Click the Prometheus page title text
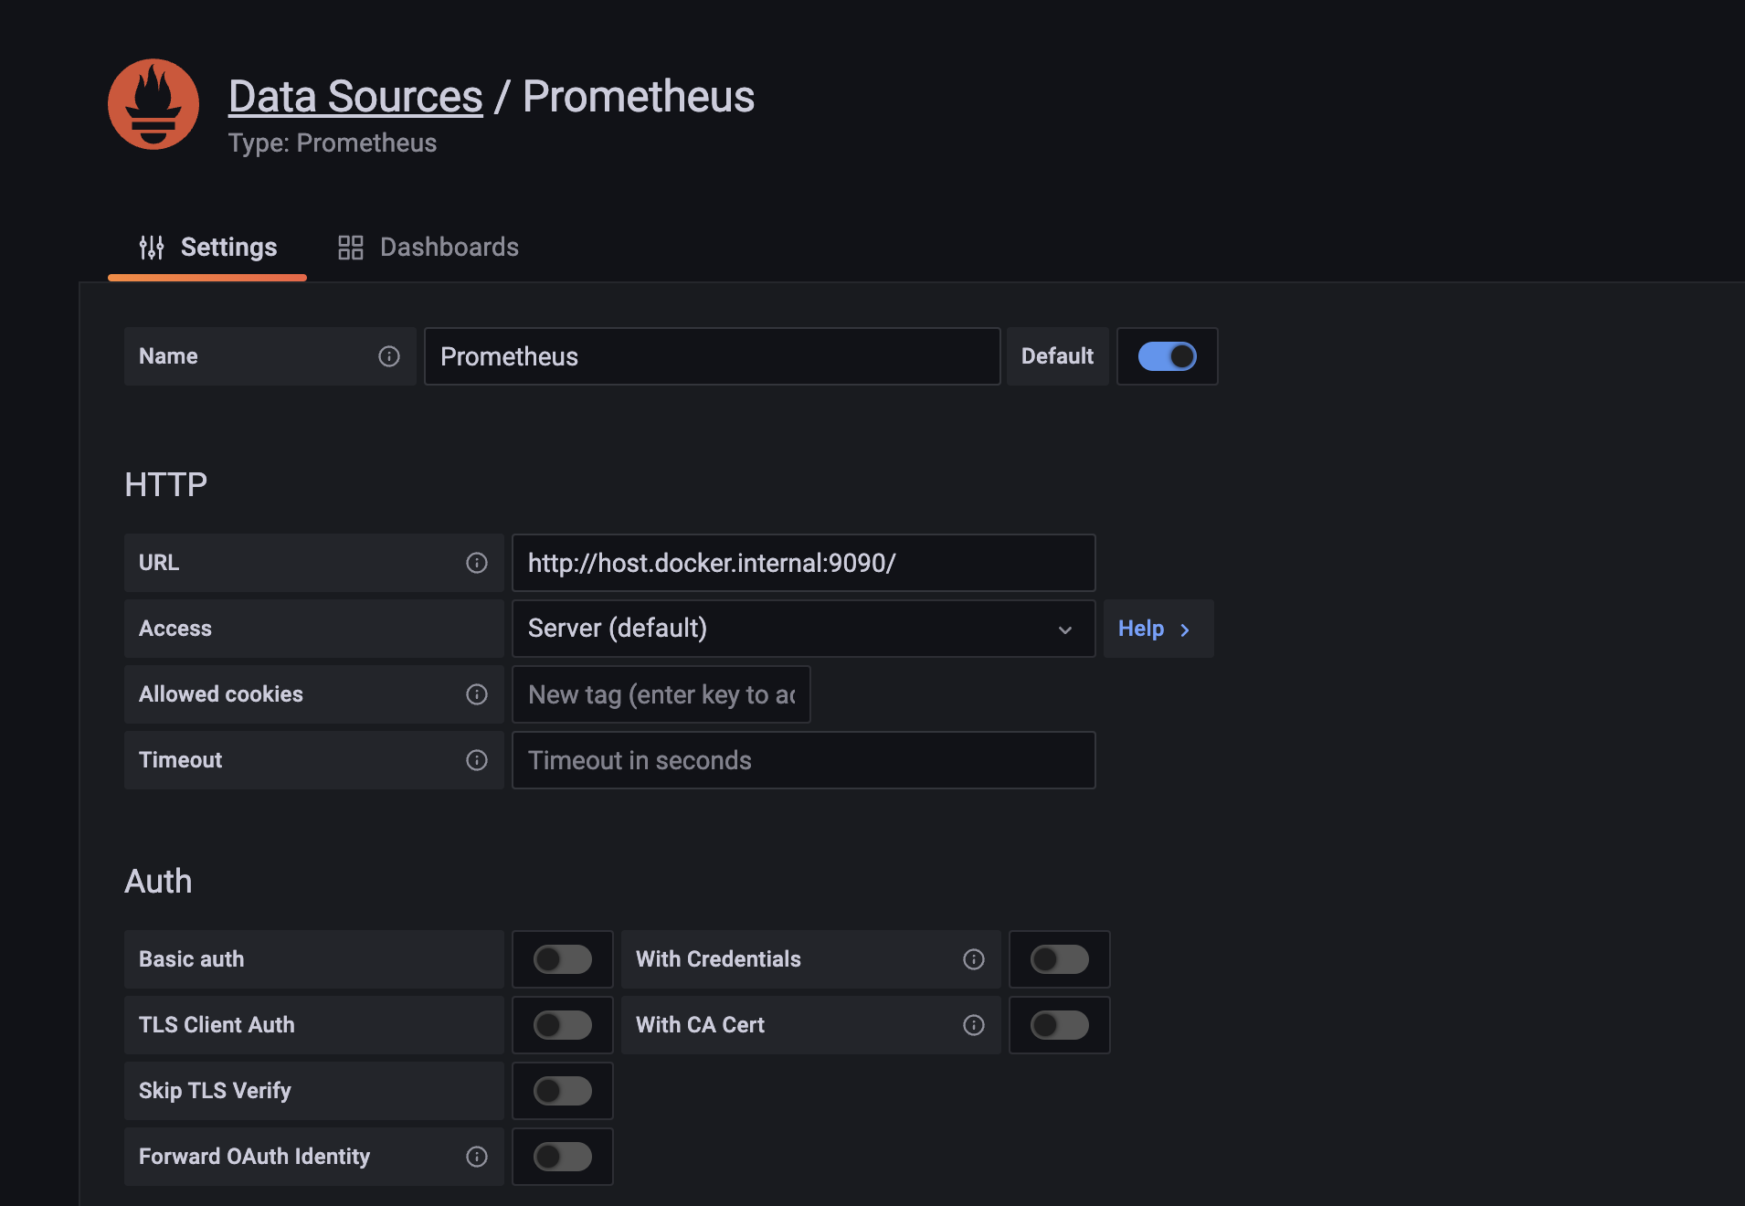1745x1206 pixels. tap(639, 97)
